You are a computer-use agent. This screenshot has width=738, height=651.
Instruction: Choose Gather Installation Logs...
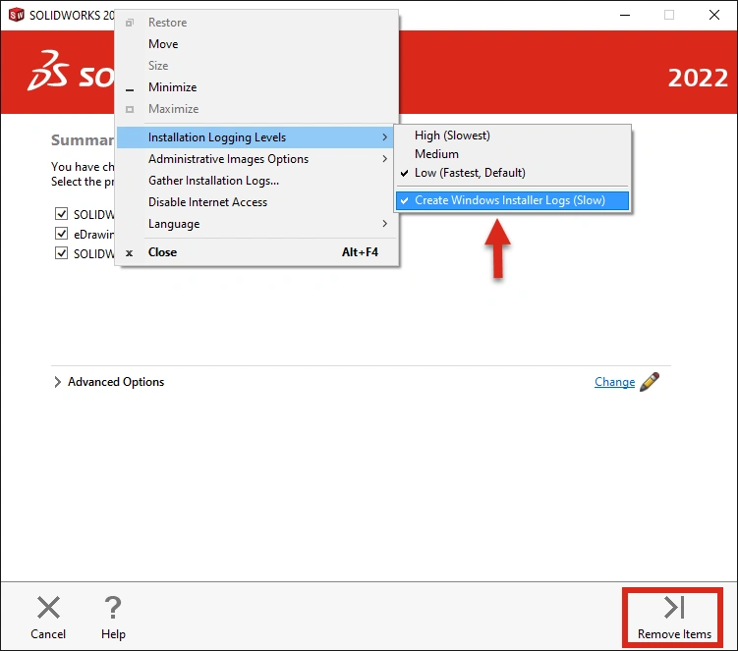tap(255, 181)
